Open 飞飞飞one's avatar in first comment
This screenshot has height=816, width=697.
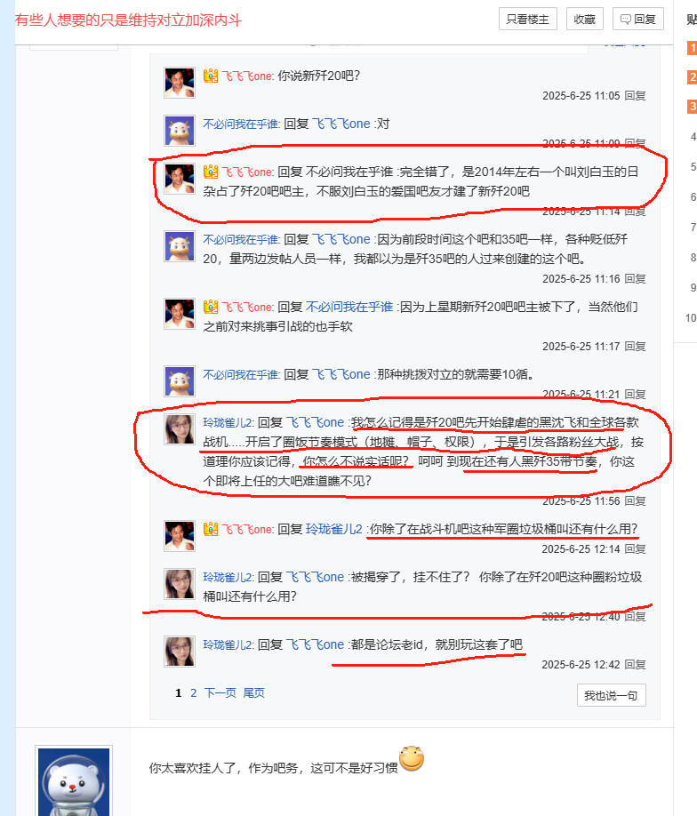(x=180, y=83)
